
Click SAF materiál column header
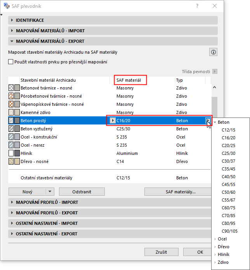pos(128,80)
